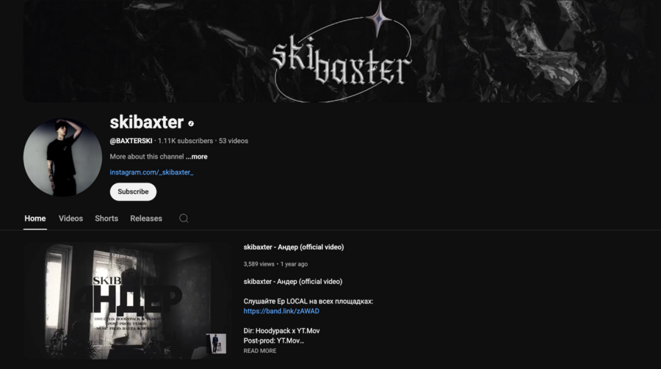661x369 pixels.
Task: Click the star logo in the banner
Action: (x=378, y=18)
